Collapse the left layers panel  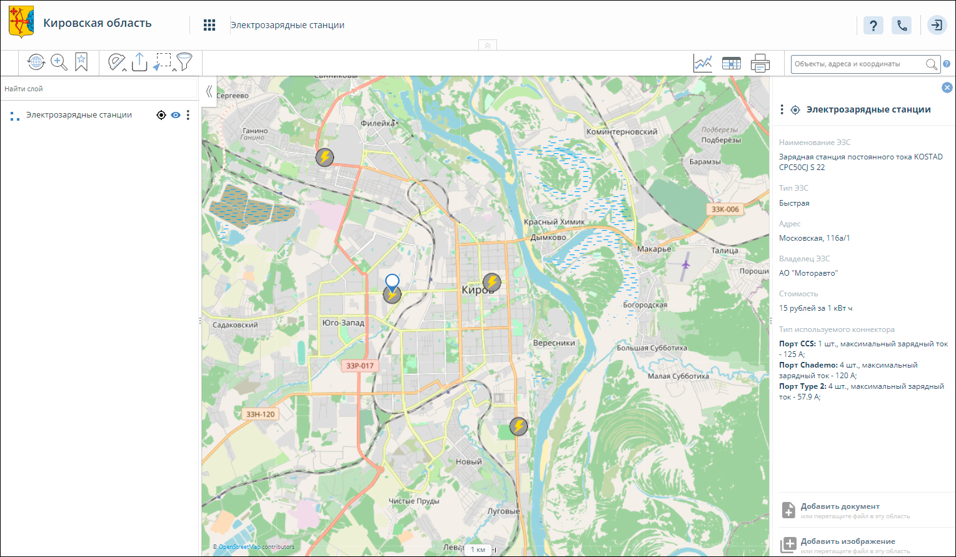point(209,91)
